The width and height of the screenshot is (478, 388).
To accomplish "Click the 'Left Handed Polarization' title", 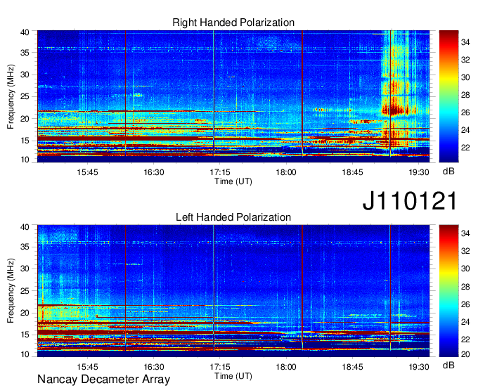I will pyautogui.click(x=233, y=217).
